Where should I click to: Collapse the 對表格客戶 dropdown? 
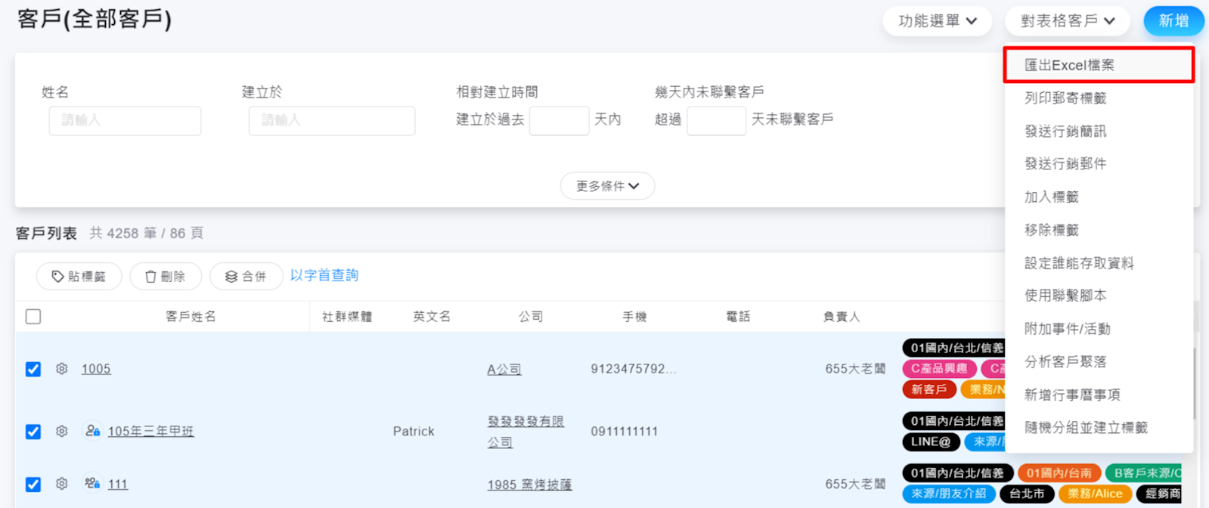pos(1067,21)
